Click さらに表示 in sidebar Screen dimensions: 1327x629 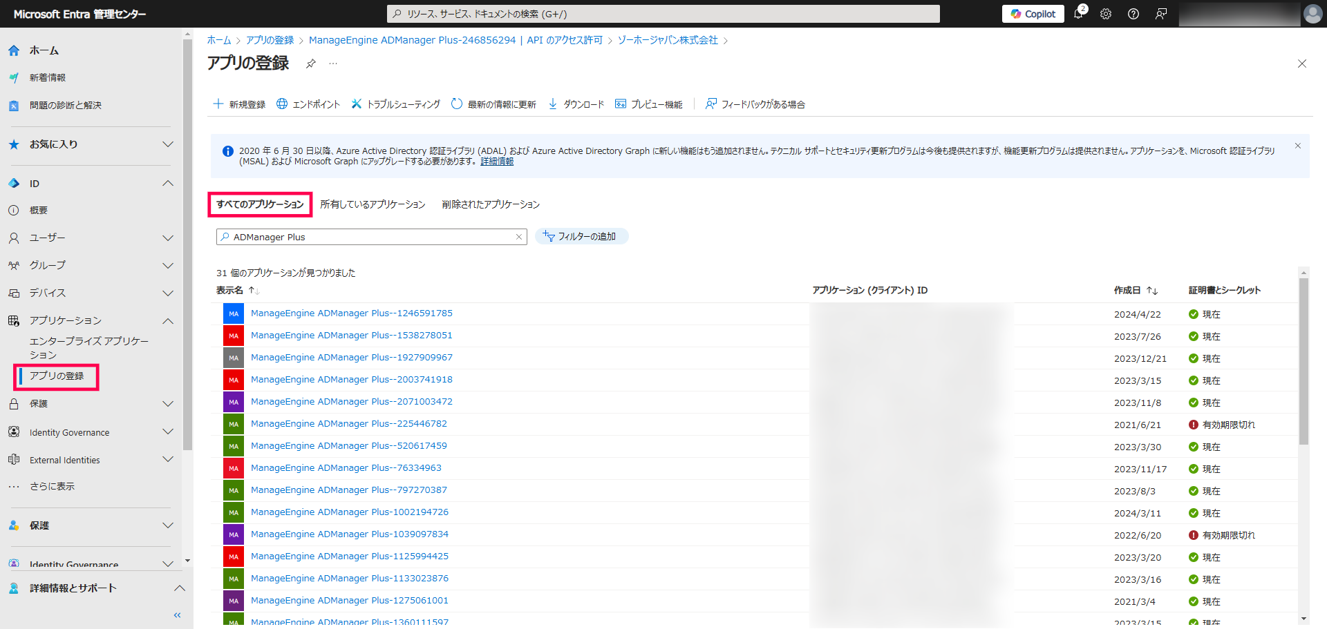[52, 487]
